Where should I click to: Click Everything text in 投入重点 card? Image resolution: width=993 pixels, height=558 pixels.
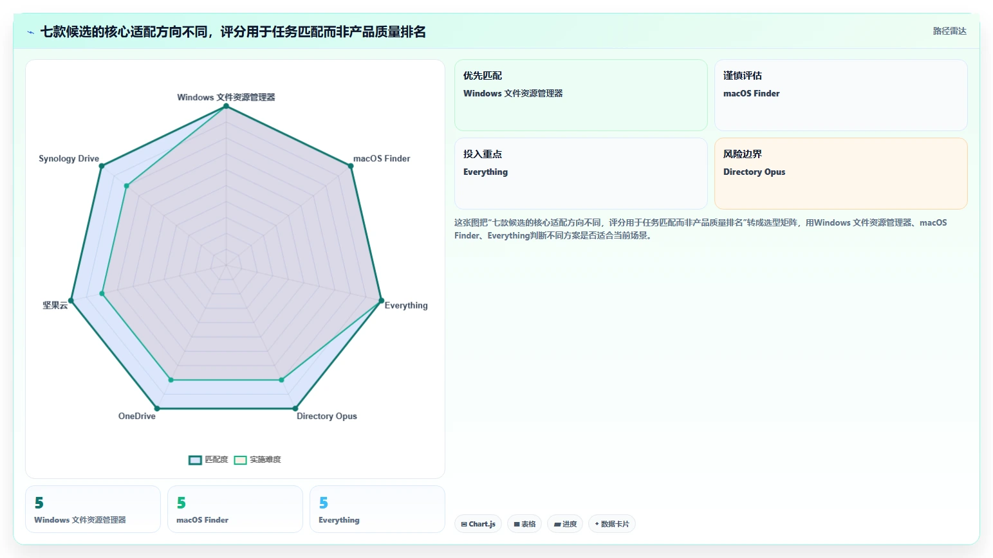[485, 172]
